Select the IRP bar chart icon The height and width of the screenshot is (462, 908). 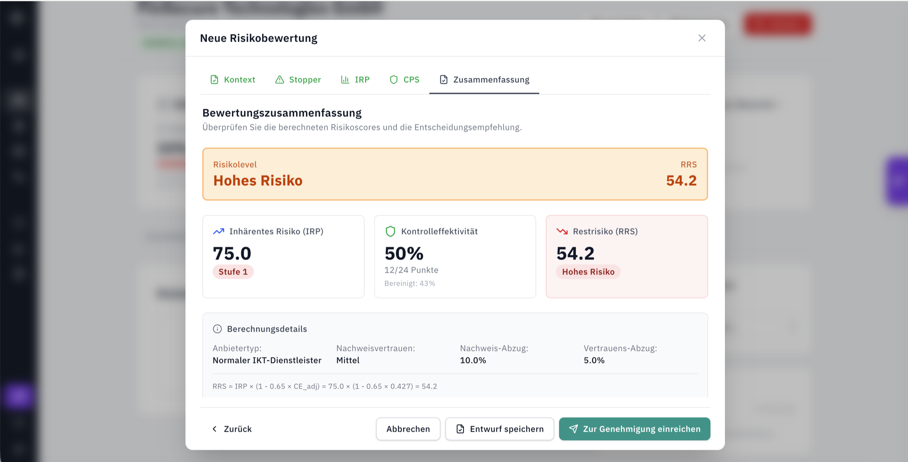click(x=345, y=79)
